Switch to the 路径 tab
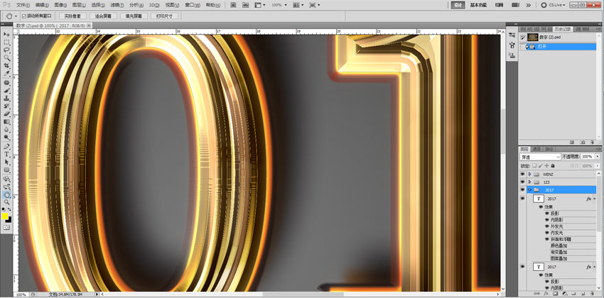This screenshot has width=604, height=298. tap(549, 148)
